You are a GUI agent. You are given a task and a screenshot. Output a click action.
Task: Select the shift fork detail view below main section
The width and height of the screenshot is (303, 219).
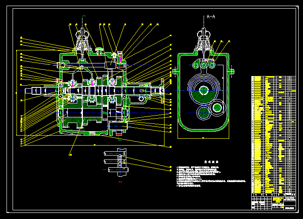116,162
